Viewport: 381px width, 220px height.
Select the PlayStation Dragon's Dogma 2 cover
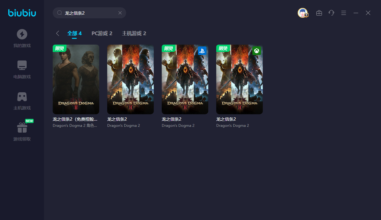(185, 79)
